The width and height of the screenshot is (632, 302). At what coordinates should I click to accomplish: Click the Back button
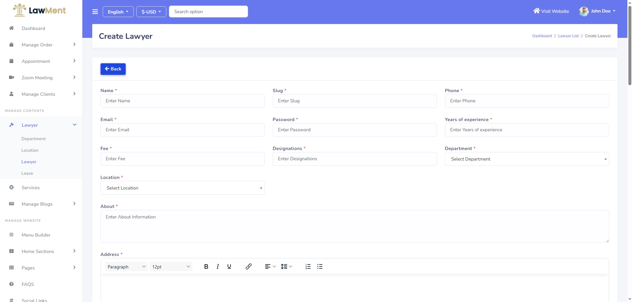tap(113, 69)
